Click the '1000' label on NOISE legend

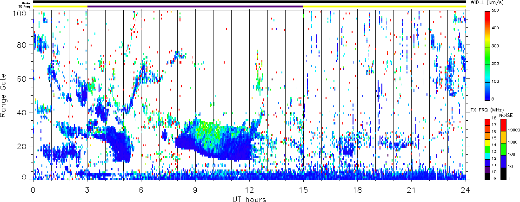click(513, 142)
